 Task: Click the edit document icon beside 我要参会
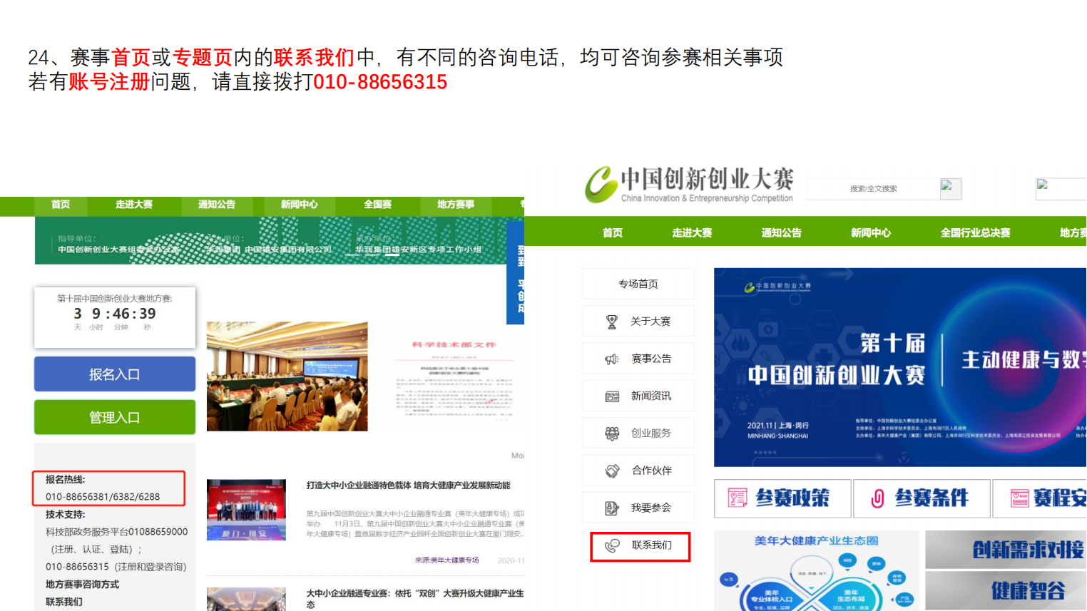(612, 508)
